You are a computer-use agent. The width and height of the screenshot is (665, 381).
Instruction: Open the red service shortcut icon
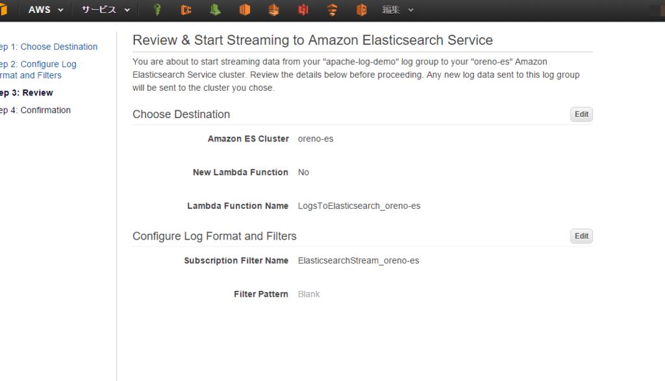303,10
